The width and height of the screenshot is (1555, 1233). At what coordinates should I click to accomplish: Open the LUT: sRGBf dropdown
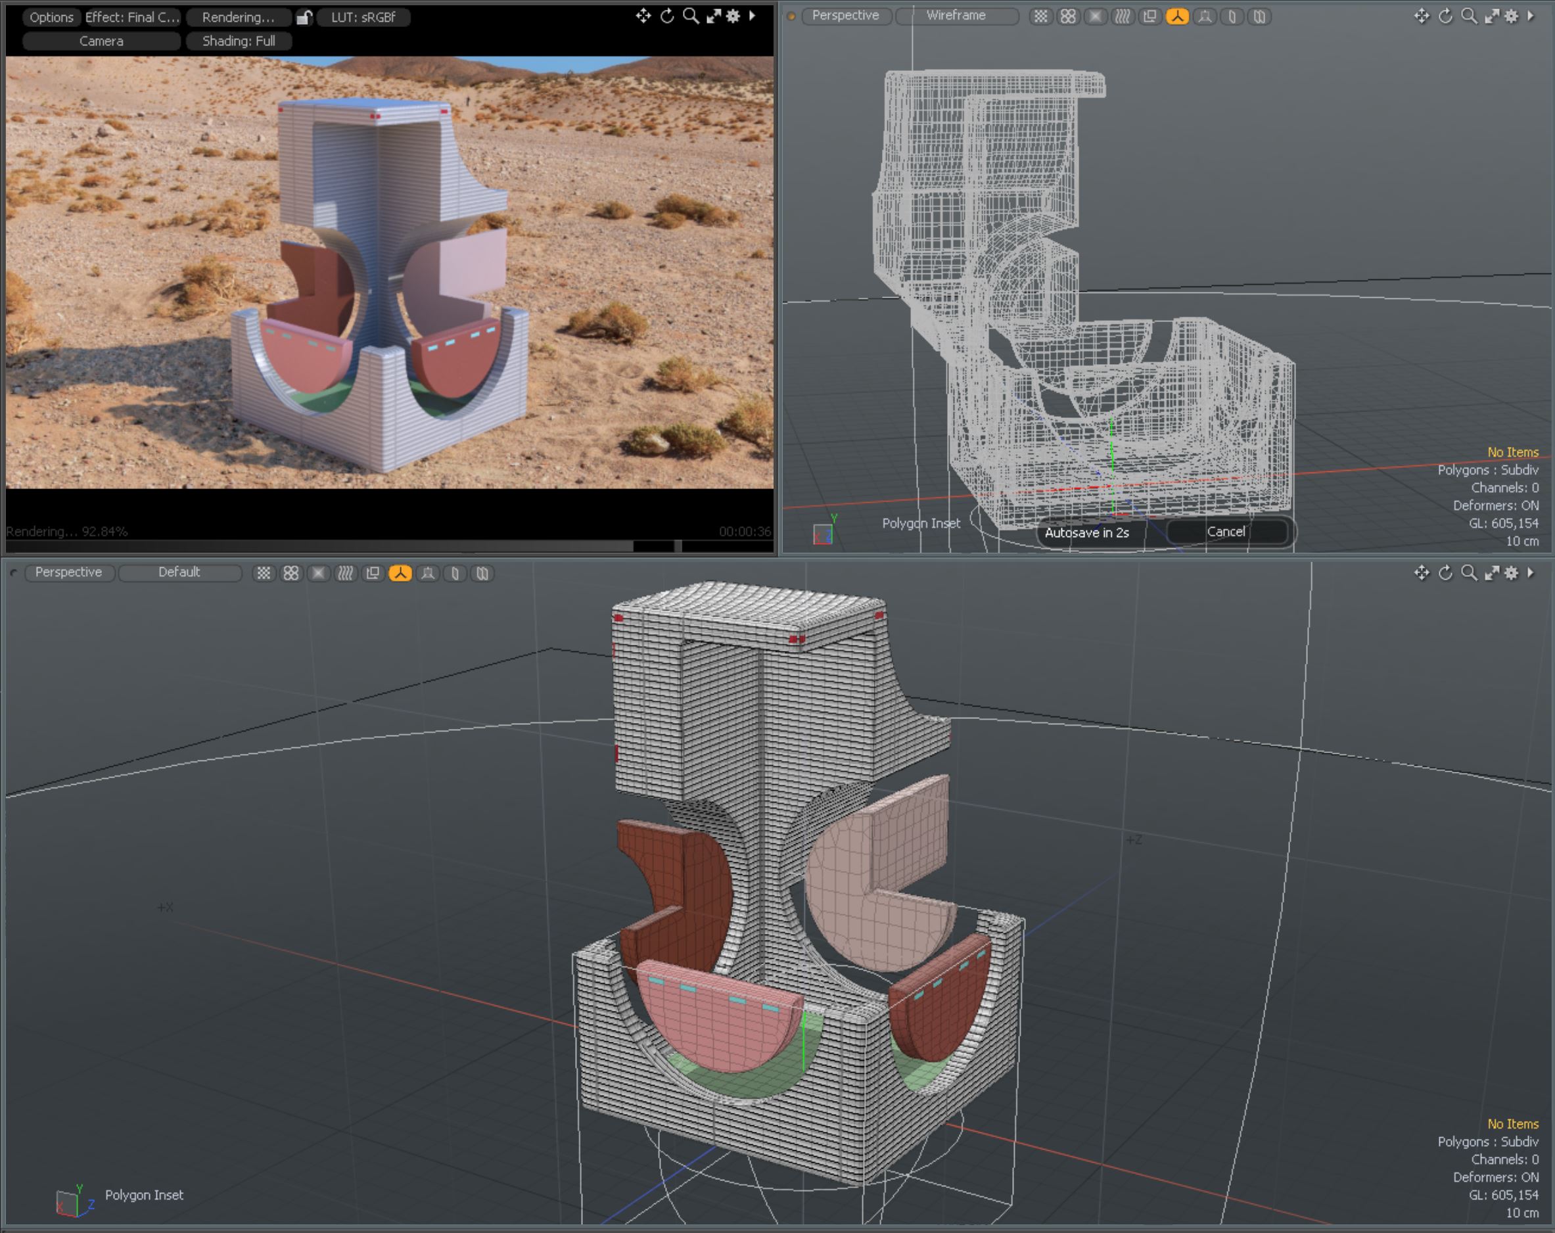pos(363,17)
